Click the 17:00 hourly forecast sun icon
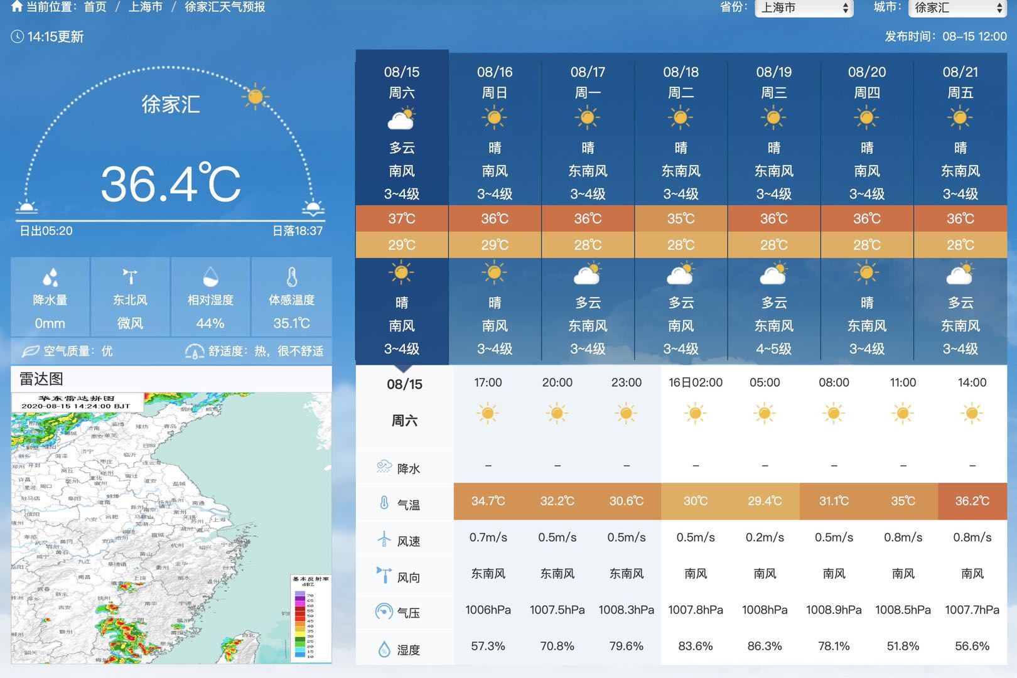 pos(488,413)
